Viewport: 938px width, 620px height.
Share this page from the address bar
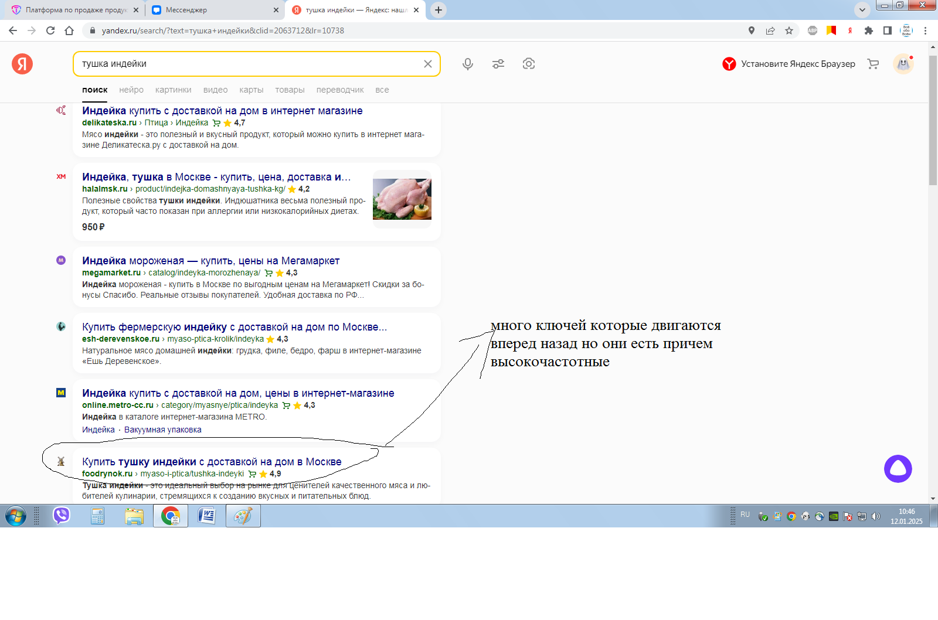(x=770, y=30)
